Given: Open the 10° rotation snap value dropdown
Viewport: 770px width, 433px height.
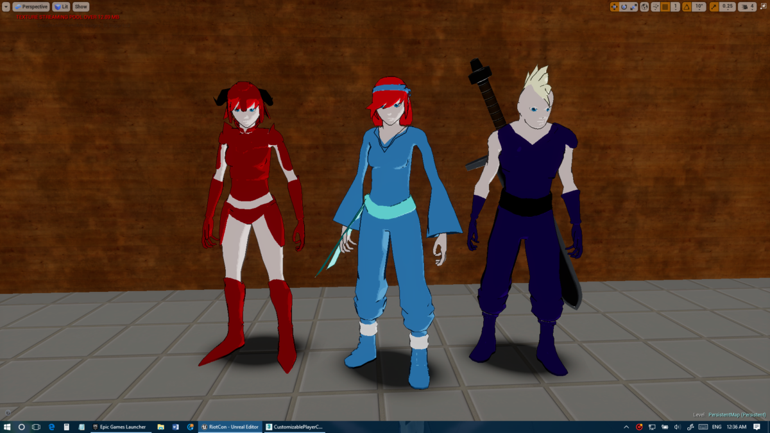Looking at the screenshot, I should click(x=699, y=6).
